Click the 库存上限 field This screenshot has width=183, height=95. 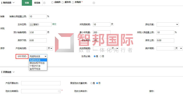click(x=165, y=40)
